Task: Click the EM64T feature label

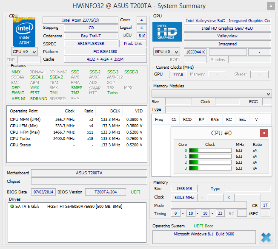Action: pos(18,93)
